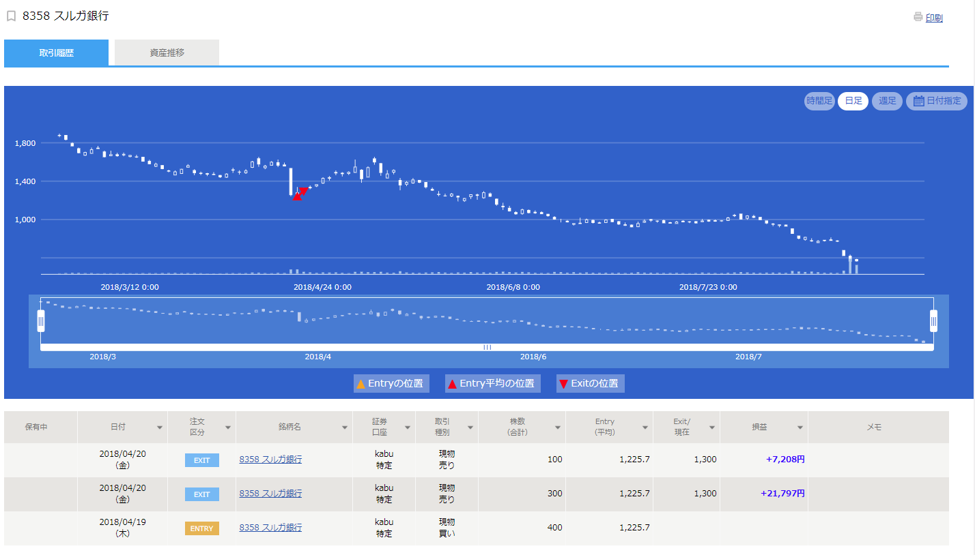Click the 印刷 print link
Screen dimensions: 975x555
tap(934, 18)
